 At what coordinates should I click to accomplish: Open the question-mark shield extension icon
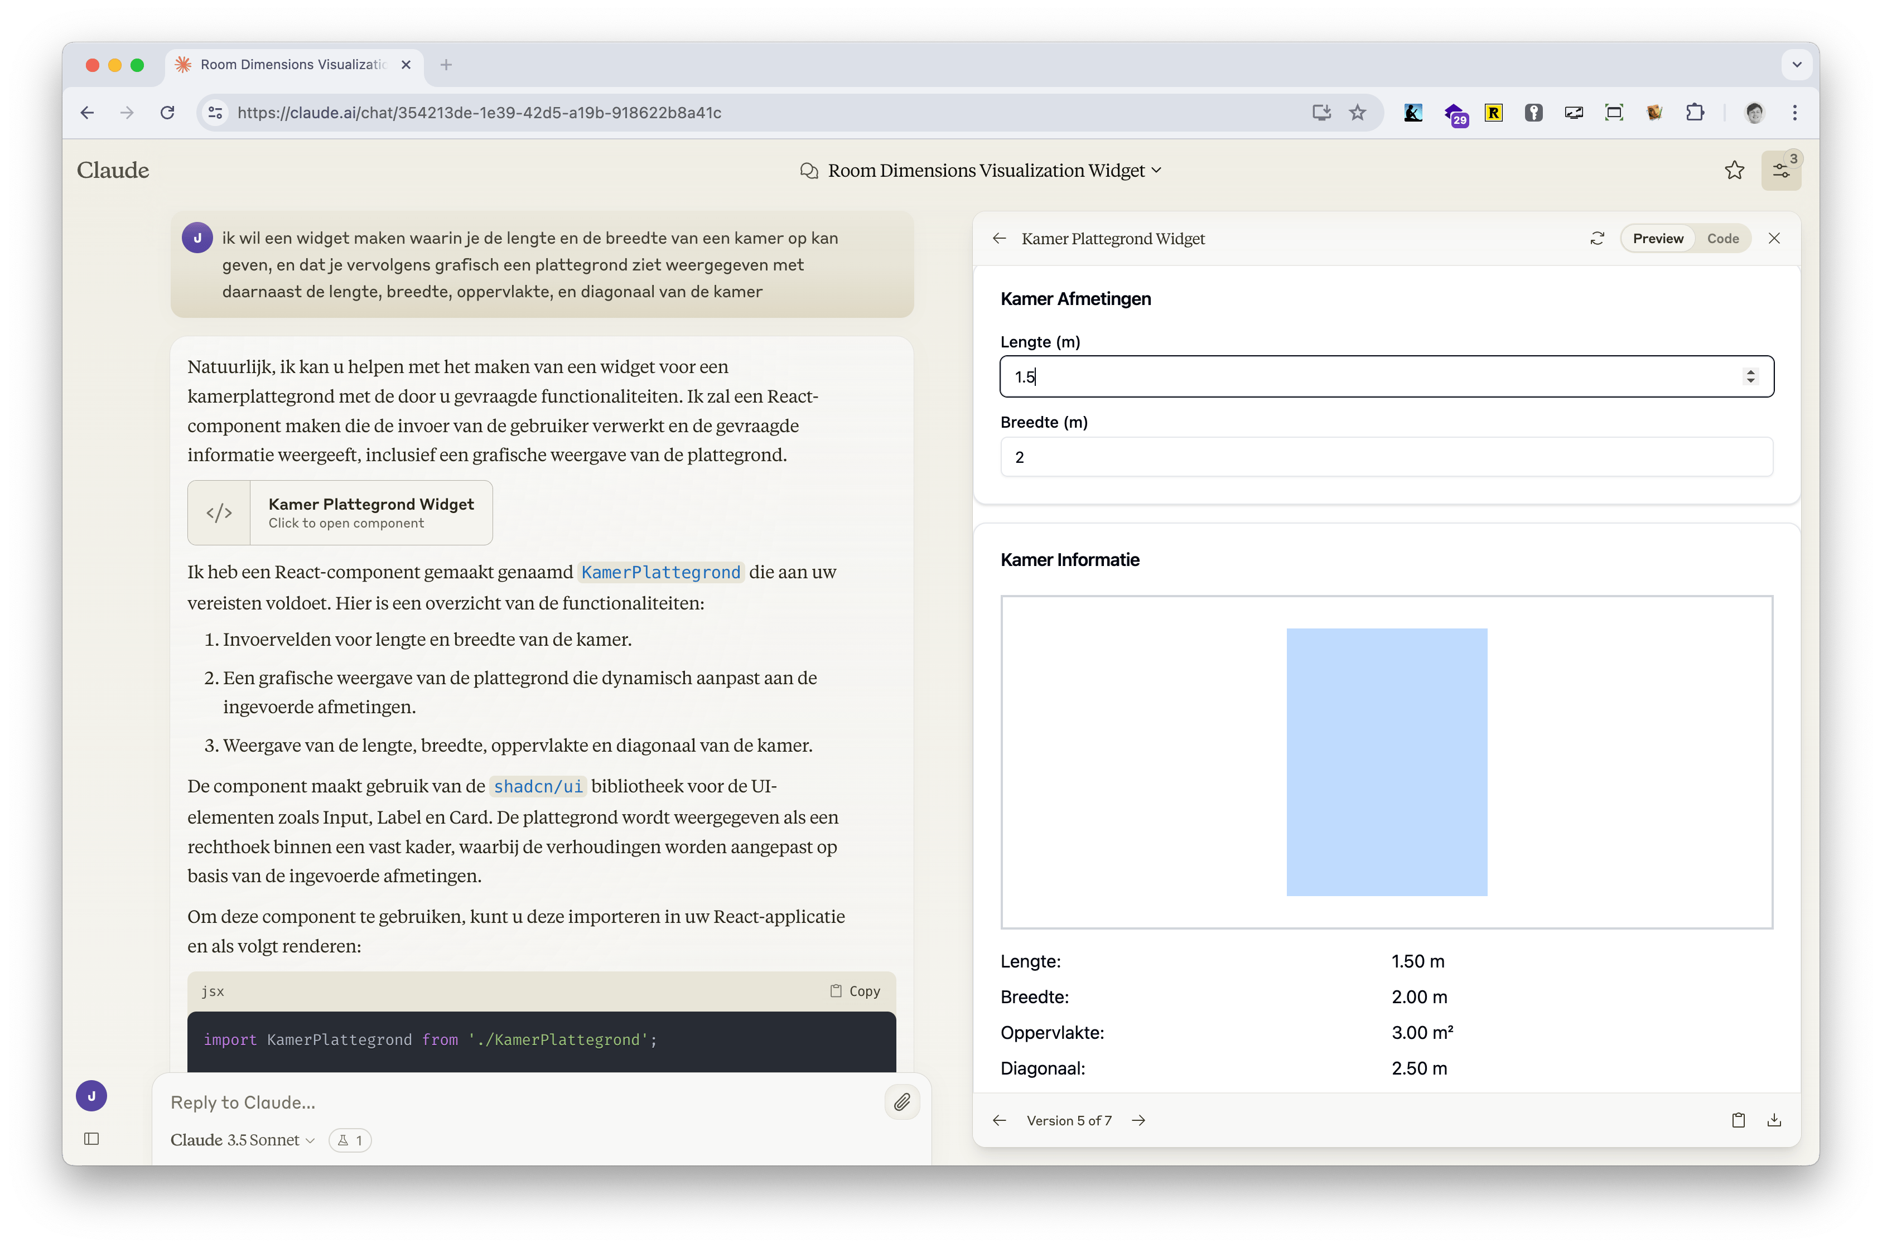(1534, 112)
